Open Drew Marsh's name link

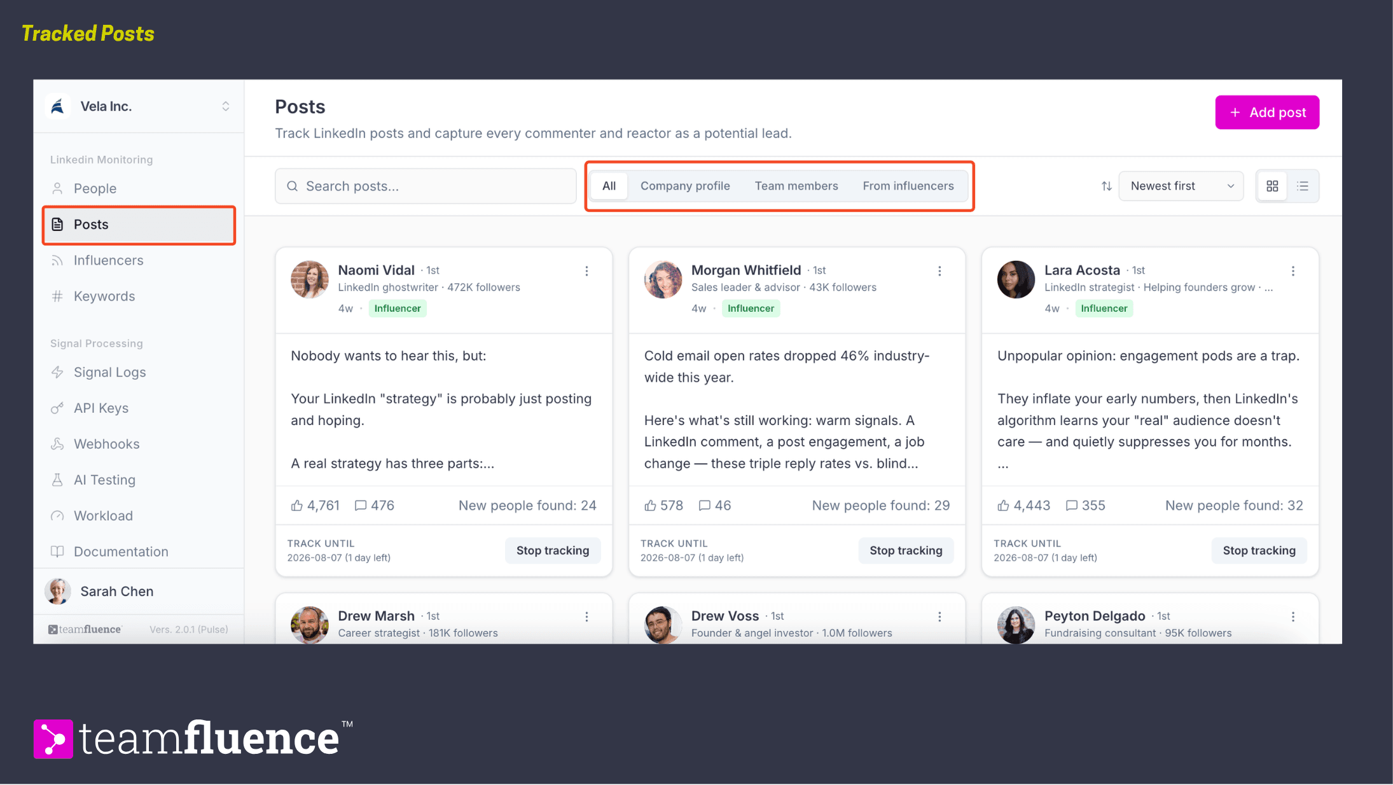pyautogui.click(x=377, y=616)
